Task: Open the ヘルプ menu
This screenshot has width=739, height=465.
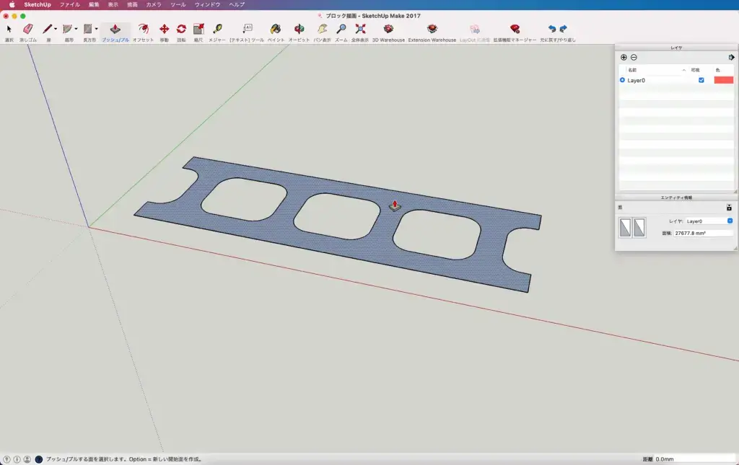Action: [237, 5]
